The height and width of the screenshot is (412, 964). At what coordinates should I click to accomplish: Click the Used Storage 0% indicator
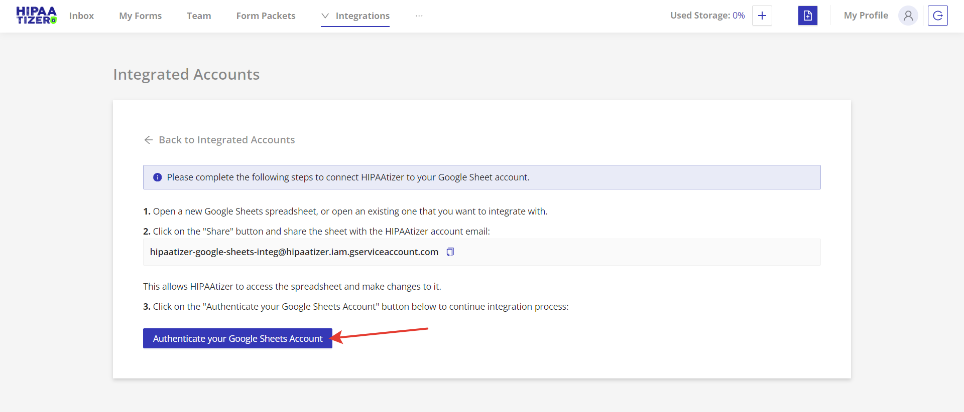707,16
